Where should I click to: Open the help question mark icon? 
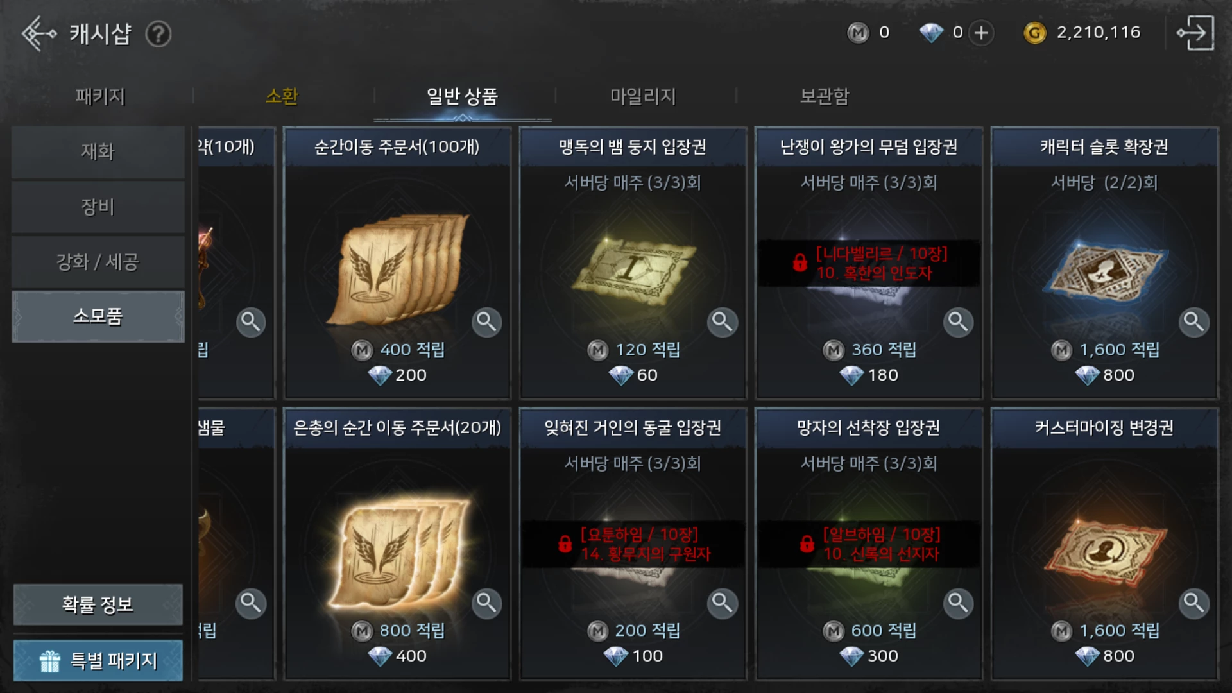point(158,34)
